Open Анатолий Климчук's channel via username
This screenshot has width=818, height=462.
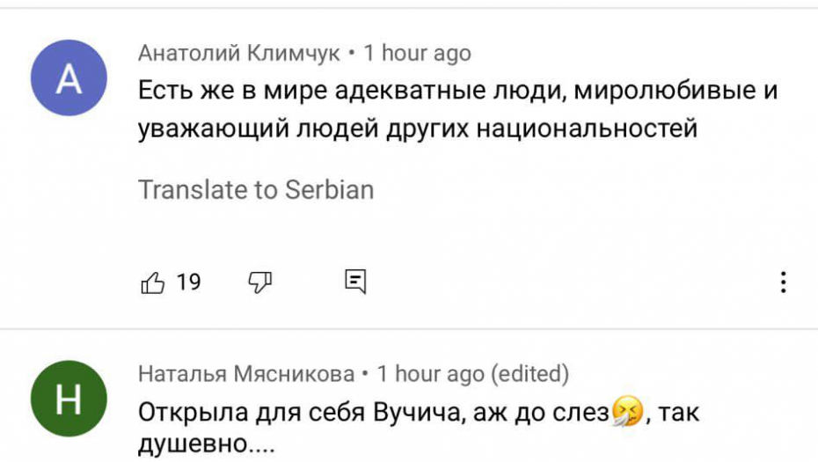238,54
